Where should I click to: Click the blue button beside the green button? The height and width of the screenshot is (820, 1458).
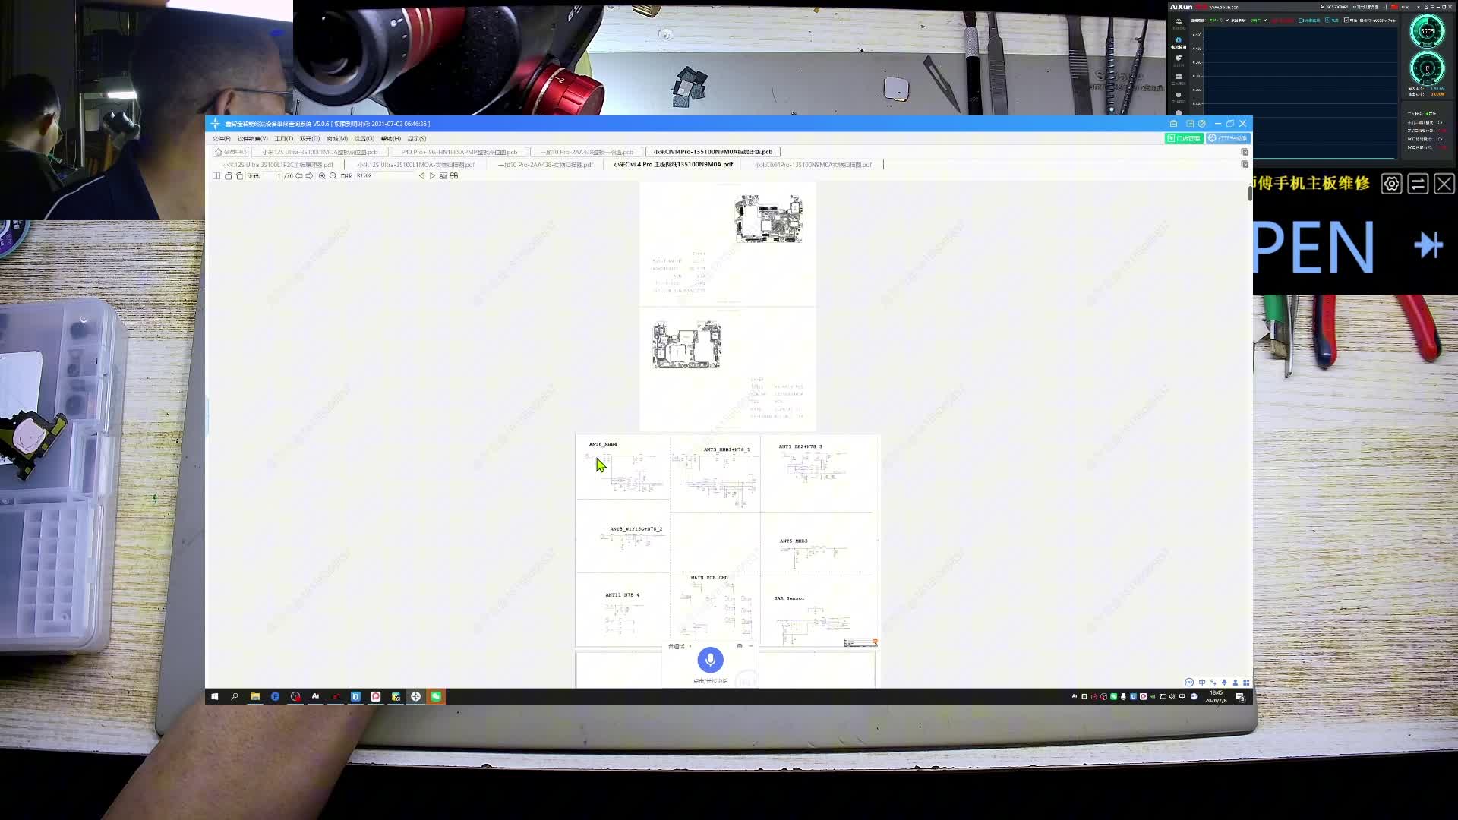click(x=1228, y=138)
